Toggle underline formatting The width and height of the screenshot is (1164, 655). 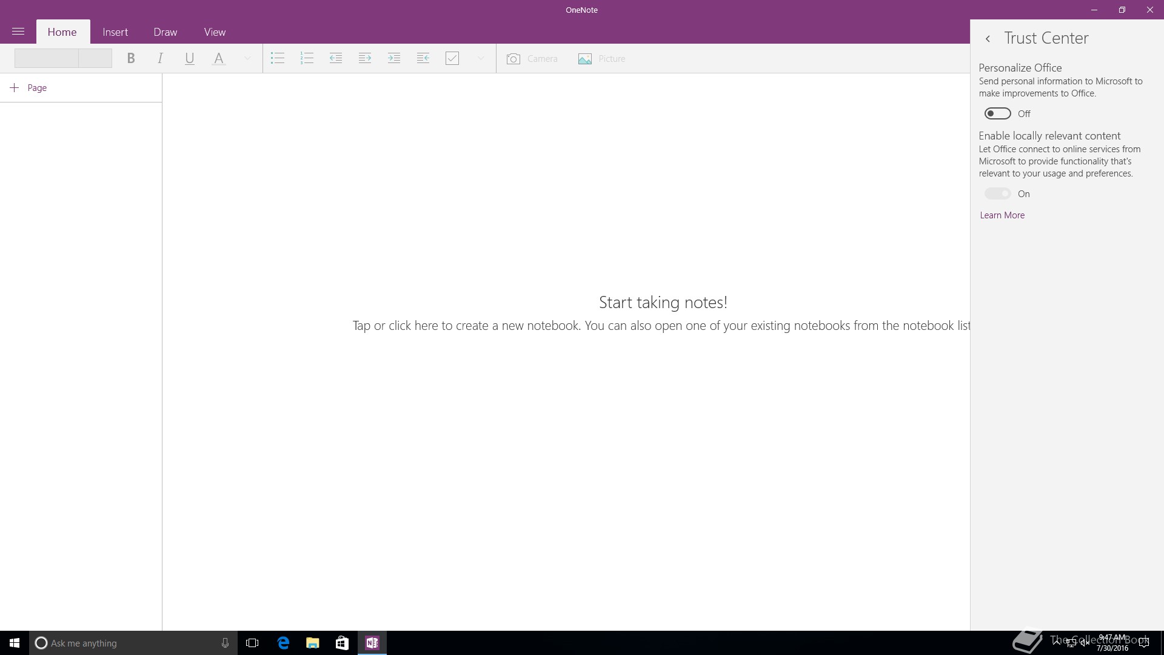click(x=189, y=58)
